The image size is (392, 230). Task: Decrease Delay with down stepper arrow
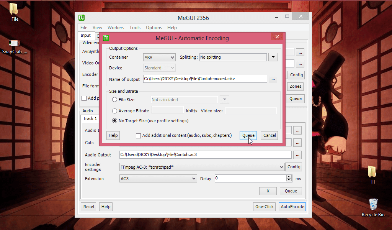289,180
